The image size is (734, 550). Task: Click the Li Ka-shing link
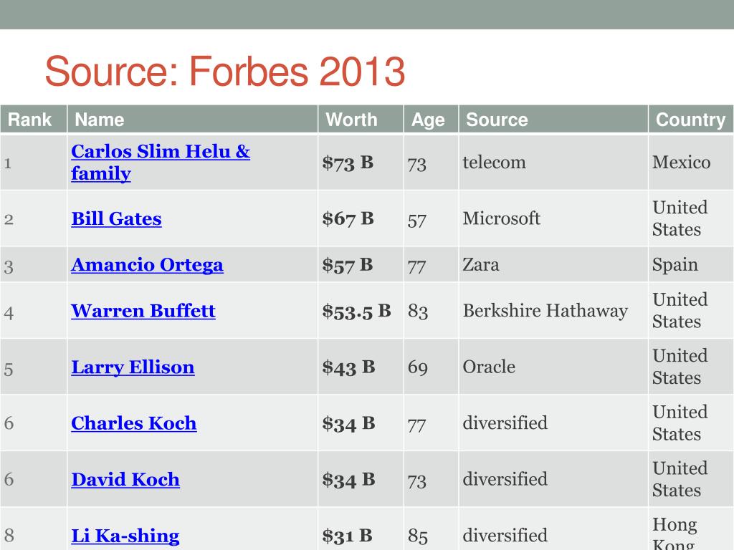(125, 536)
